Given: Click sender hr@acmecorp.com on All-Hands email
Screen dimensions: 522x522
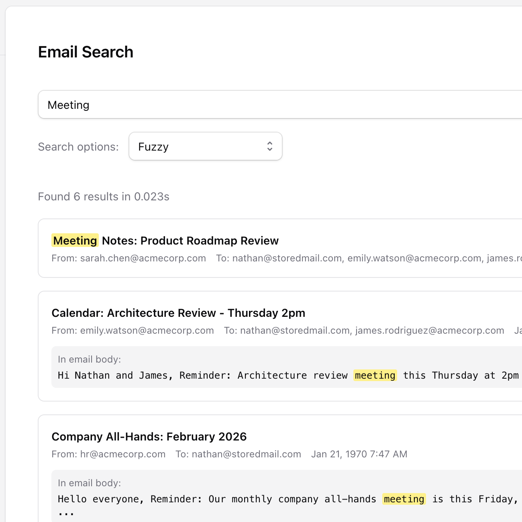Looking at the screenshot, I should coord(122,454).
